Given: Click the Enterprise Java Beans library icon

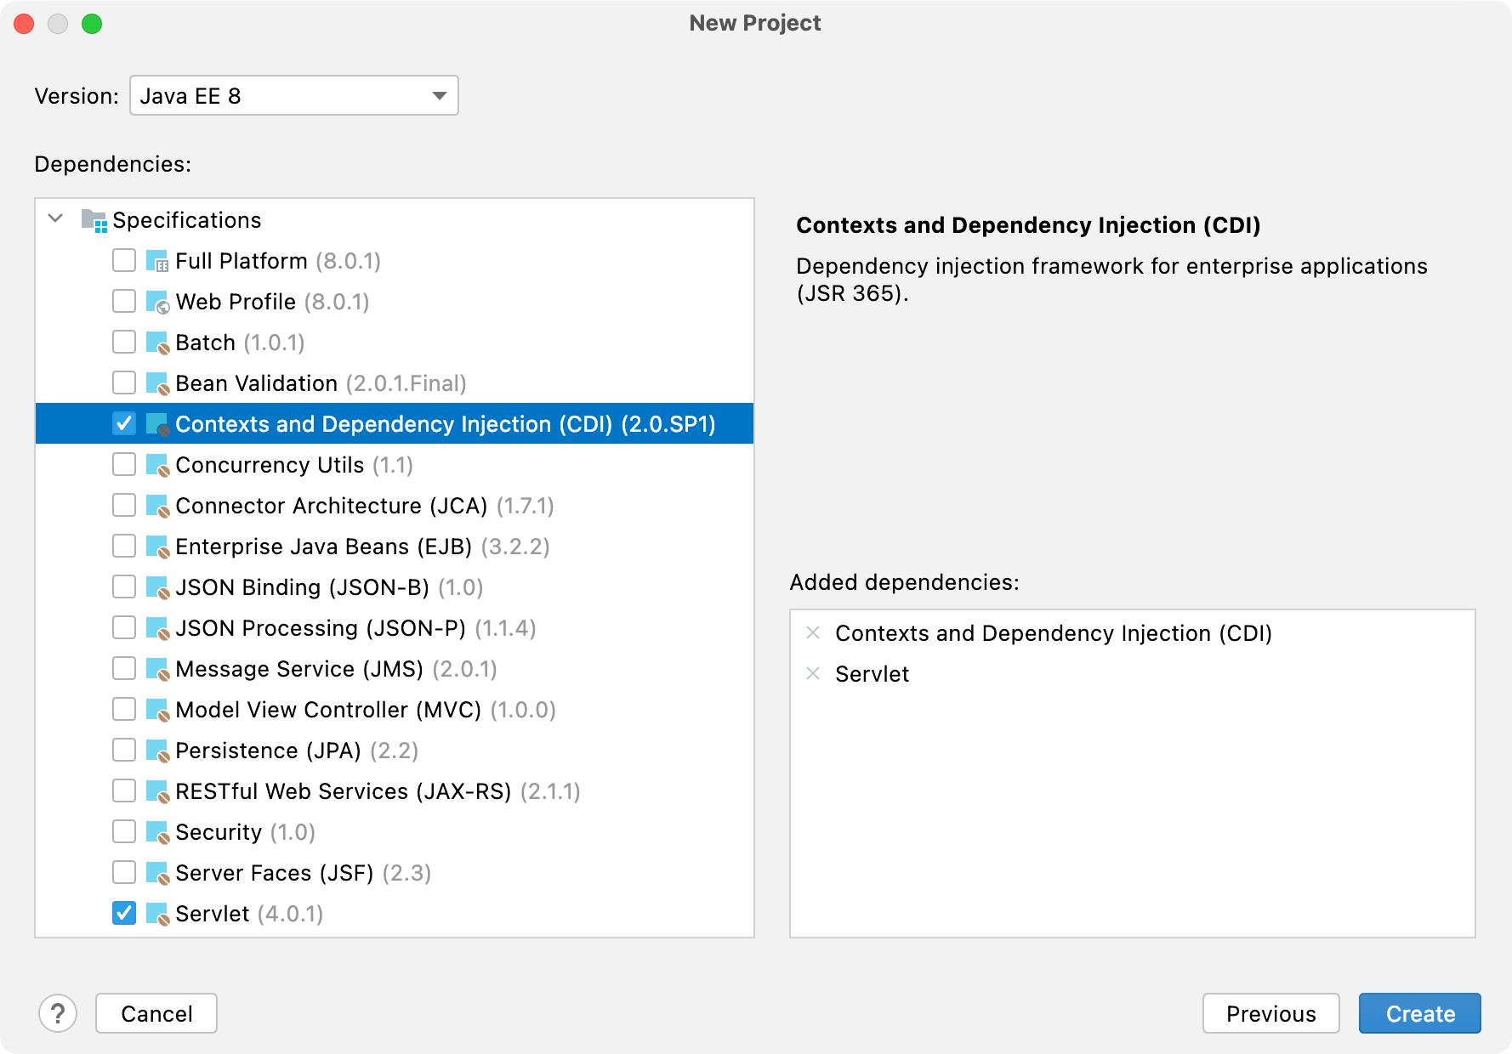Looking at the screenshot, I should [x=157, y=546].
